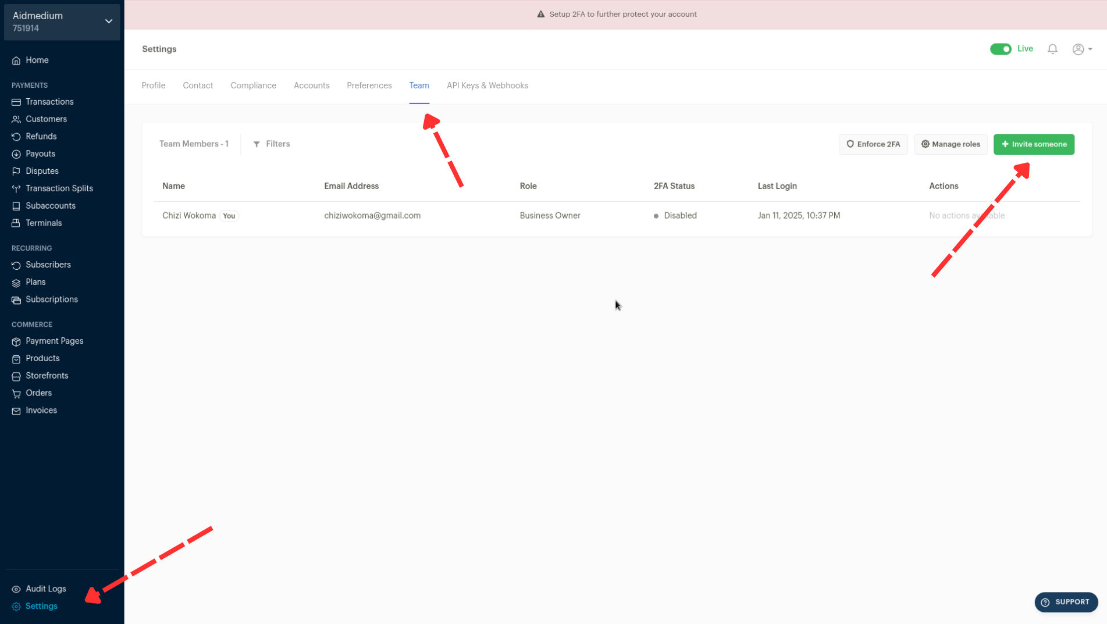Select the Team tab
This screenshot has height=624, width=1107.
419,85
